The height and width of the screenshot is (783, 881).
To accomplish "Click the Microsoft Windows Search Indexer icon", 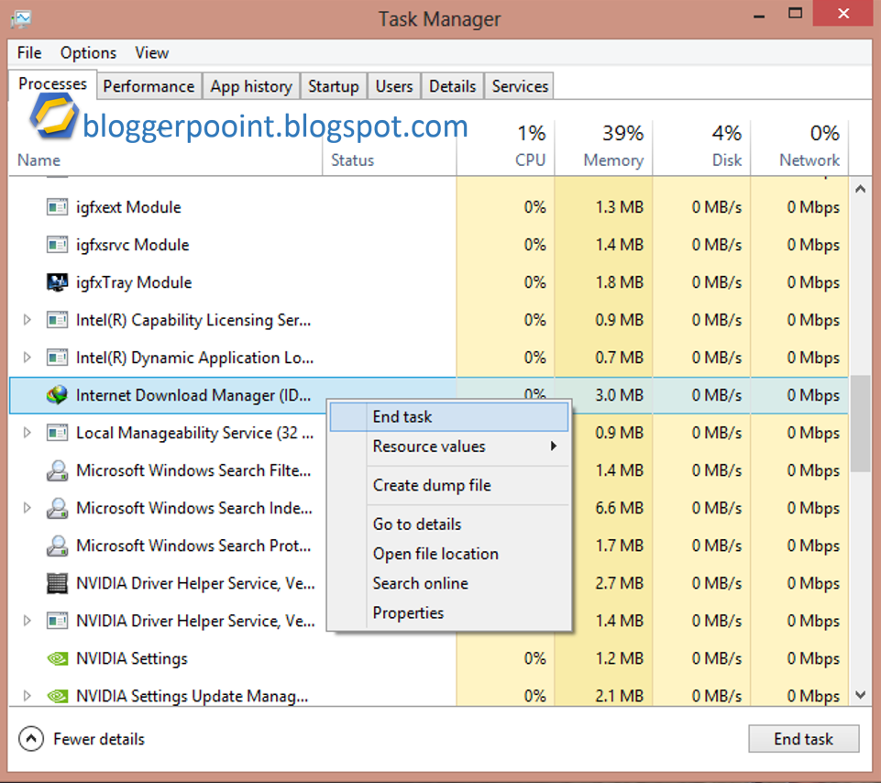I will coord(57,508).
